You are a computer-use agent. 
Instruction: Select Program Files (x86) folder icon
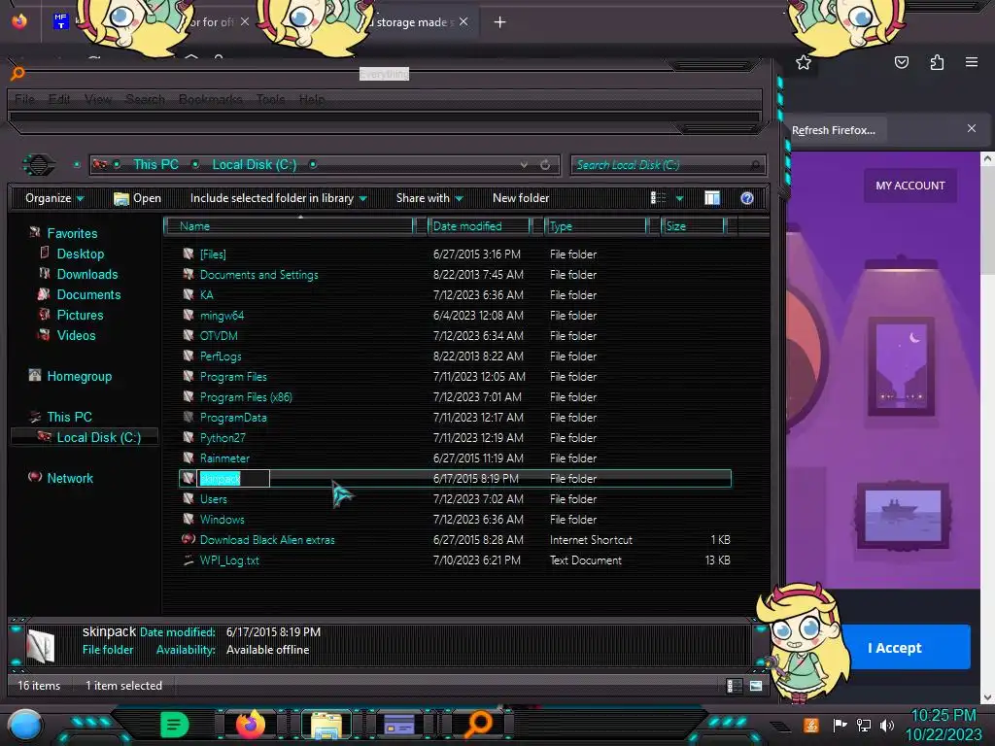189,396
